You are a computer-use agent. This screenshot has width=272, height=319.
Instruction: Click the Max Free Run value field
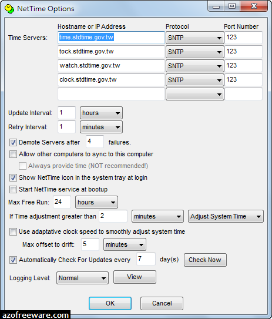point(62,202)
